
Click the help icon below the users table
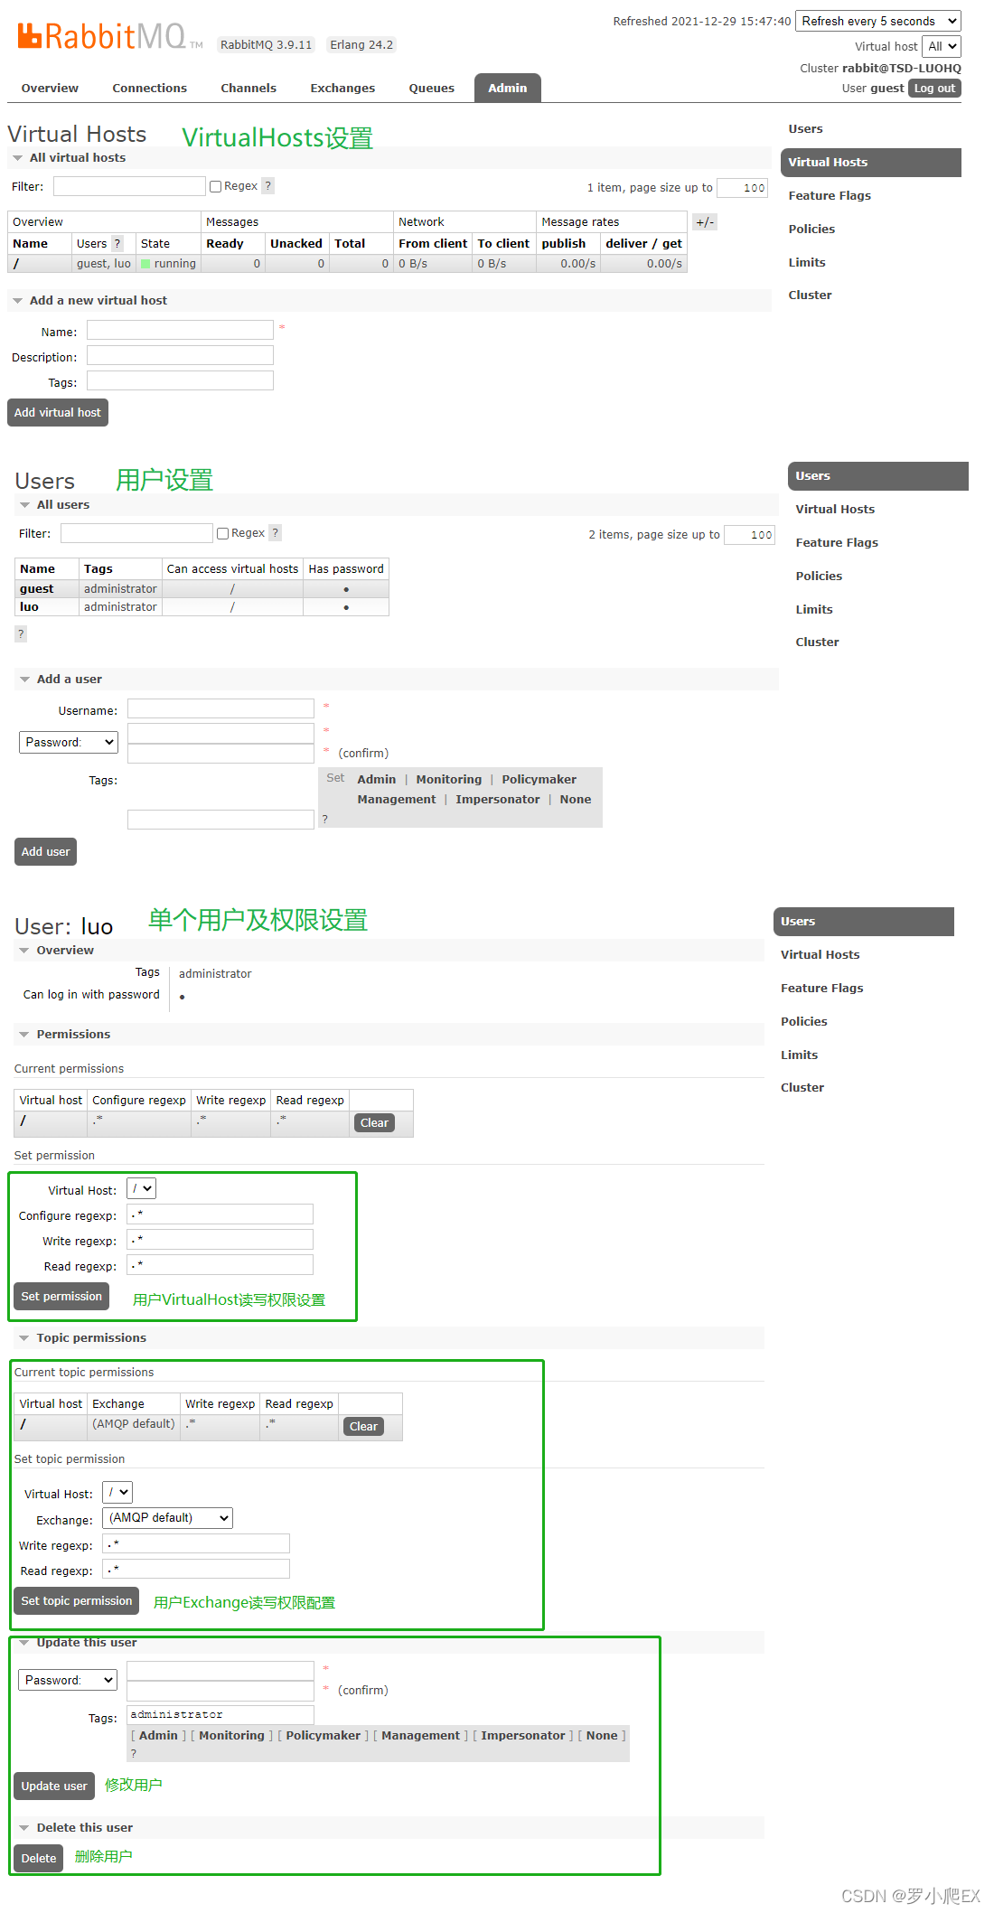pyautogui.click(x=21, y=634)
